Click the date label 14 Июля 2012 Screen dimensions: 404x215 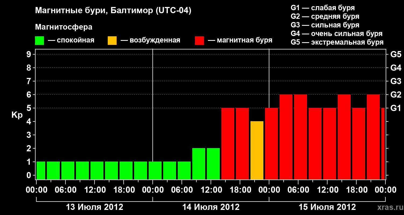pos(211,207)
